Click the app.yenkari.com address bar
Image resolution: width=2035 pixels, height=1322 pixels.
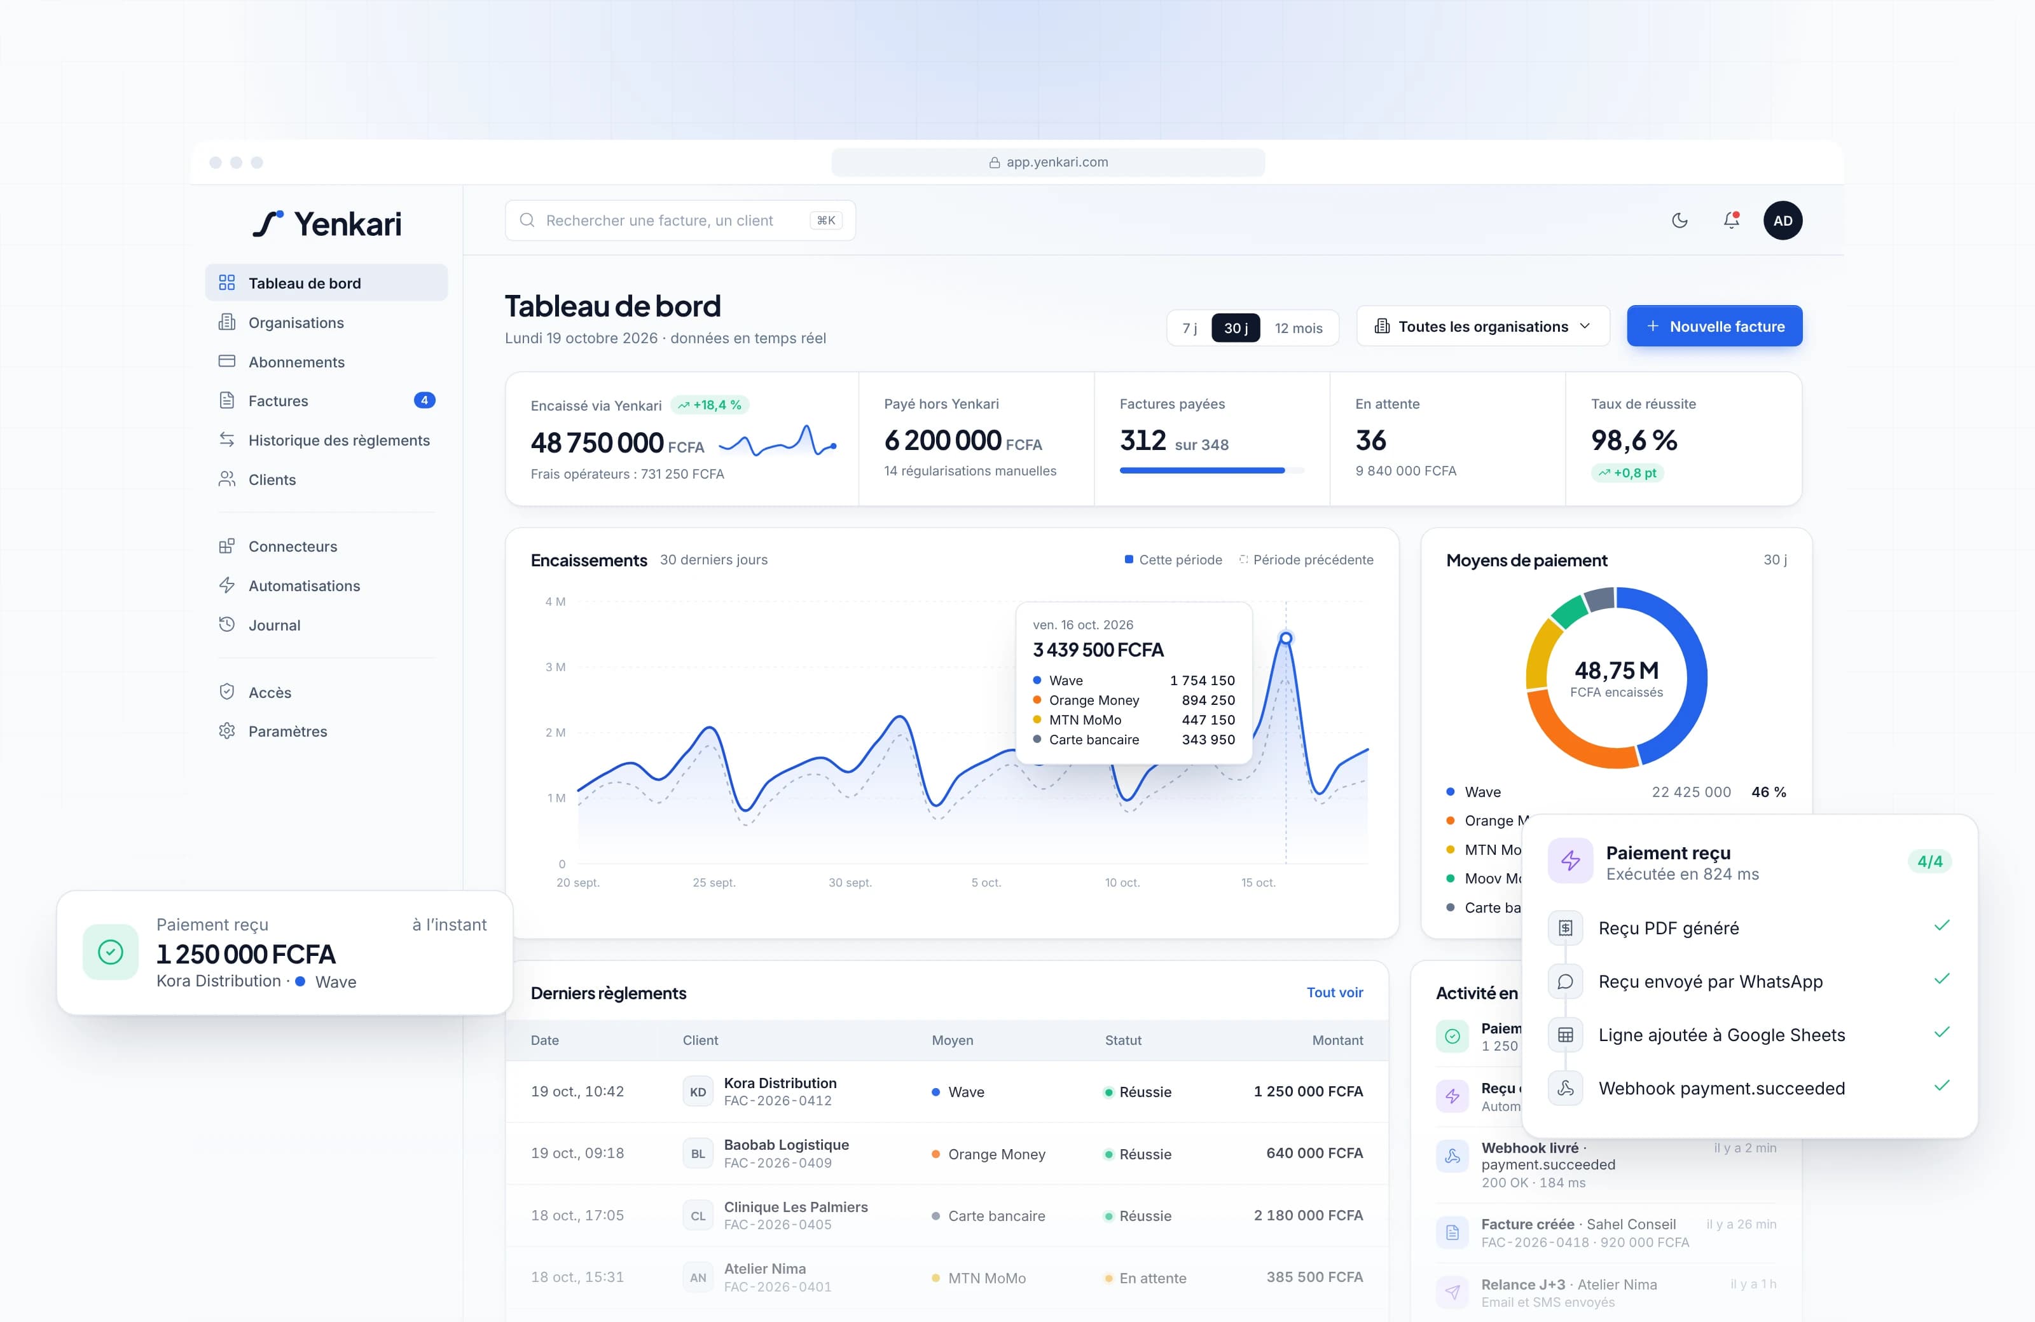click(x=1048, y=162)
